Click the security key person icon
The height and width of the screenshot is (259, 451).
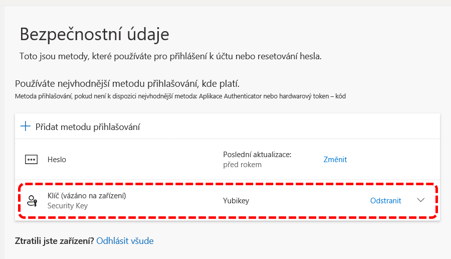click(32, 201)
